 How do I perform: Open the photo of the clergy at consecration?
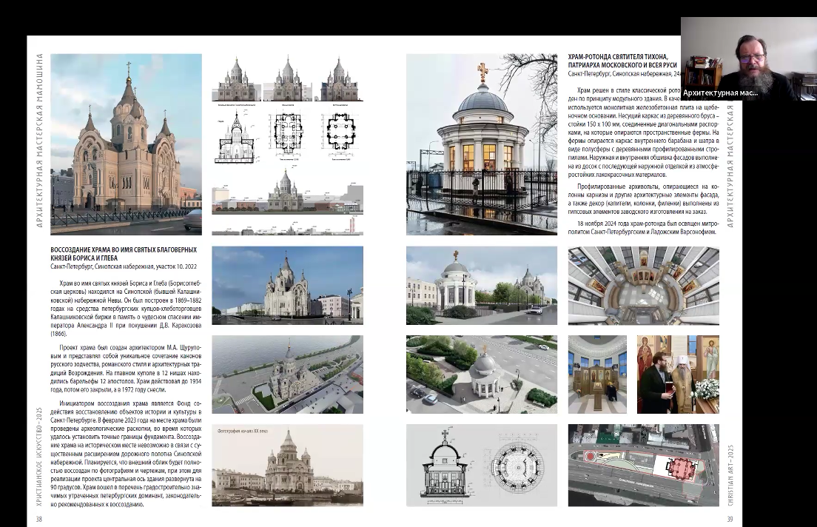coord(678,375)
